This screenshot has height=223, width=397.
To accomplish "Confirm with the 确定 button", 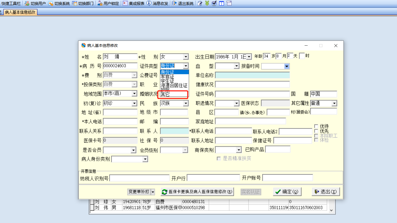I will [287, 192].
